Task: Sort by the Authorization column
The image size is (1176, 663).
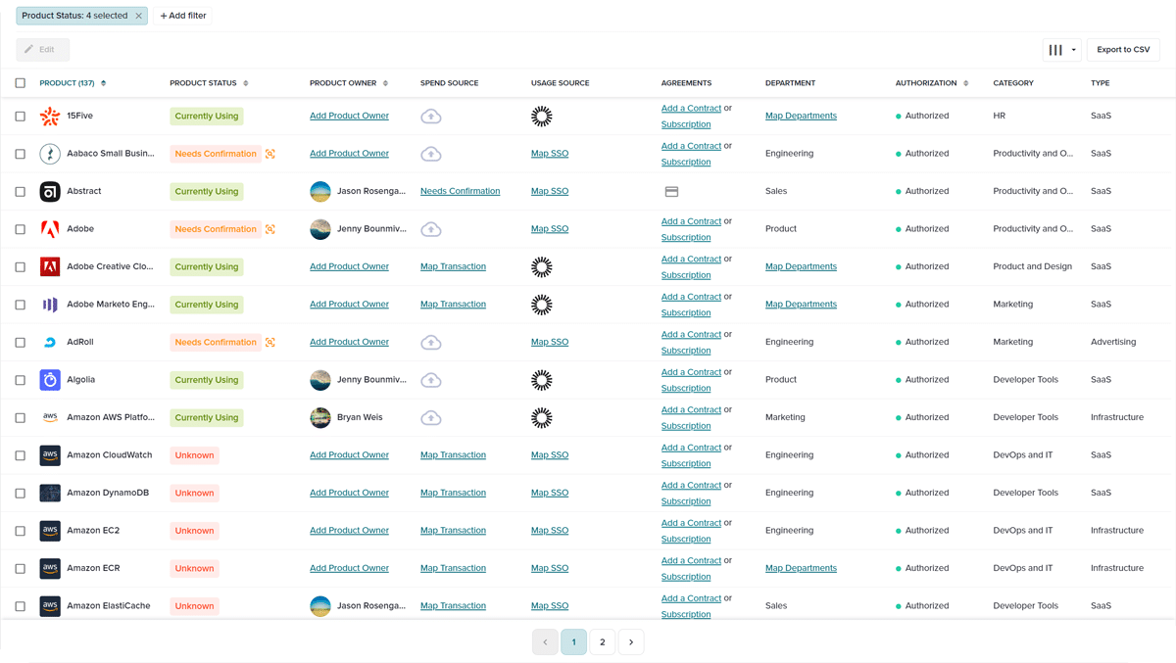Action: pyautogui.click(x=932, y=83)
